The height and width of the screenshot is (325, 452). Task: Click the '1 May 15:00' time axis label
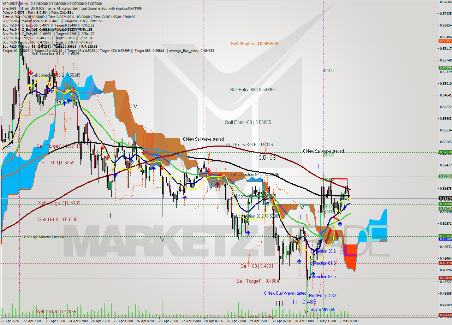point(327,321)
